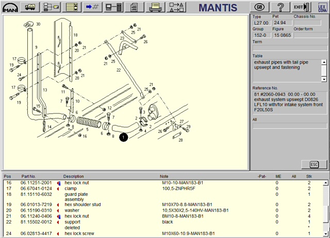Click the Reference No. text box
Screen dimensions: 330x238
(290, 103)
